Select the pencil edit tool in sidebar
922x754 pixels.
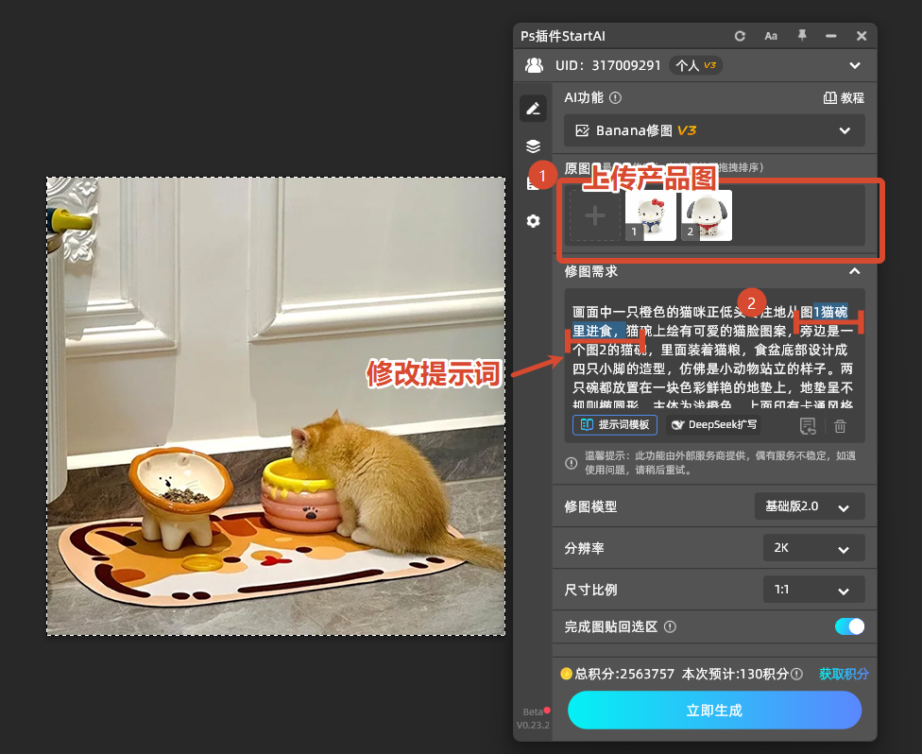pyautogui.click(x=533, y=108)
